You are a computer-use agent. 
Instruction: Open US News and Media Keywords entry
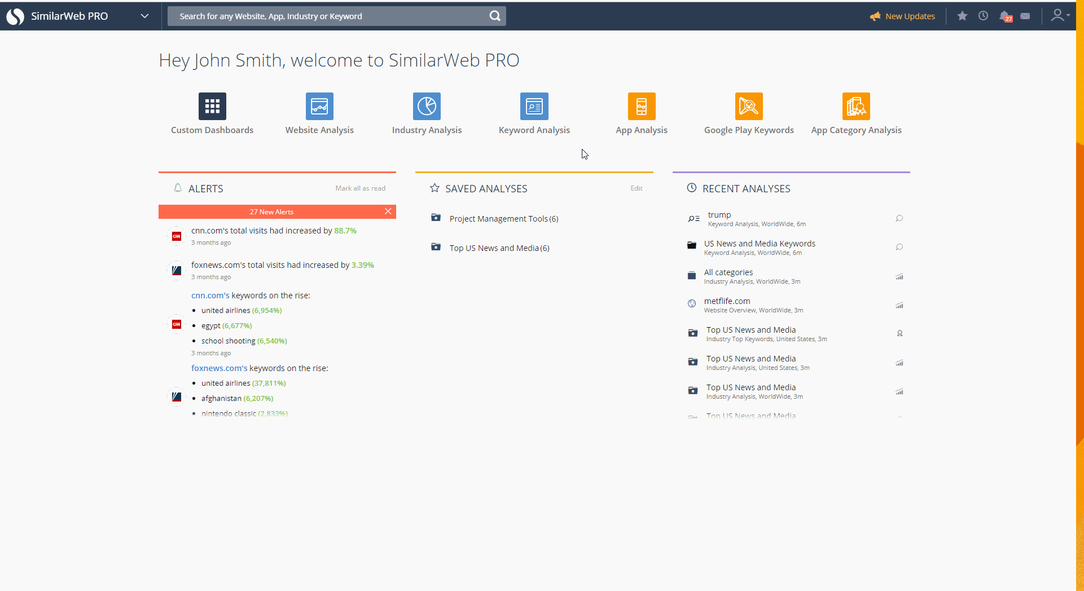pyautogui.click(x=760, y=248)
